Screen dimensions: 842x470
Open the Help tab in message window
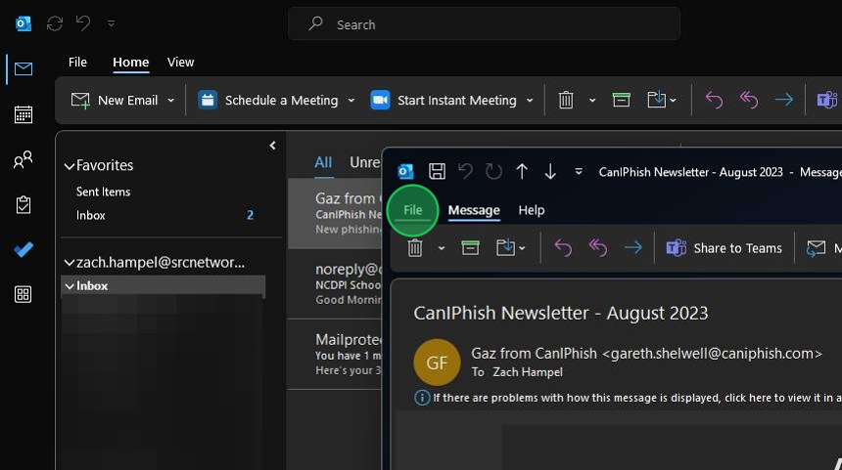pyautogui.click(x=532, y=211)
